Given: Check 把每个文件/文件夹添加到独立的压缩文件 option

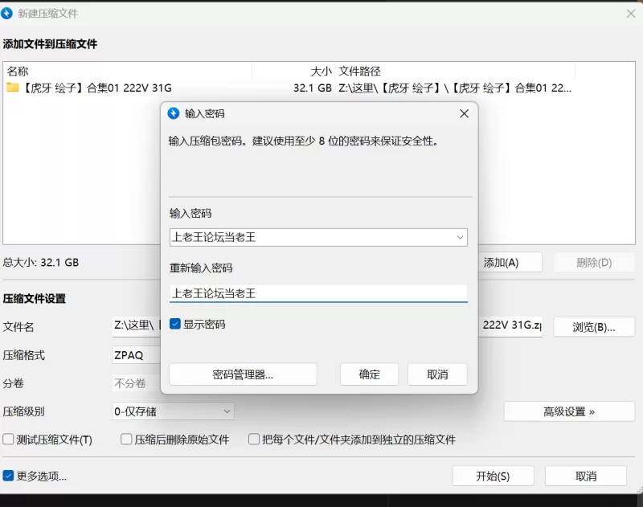Looking at the screenshot, I should click(x=254, y=440).
